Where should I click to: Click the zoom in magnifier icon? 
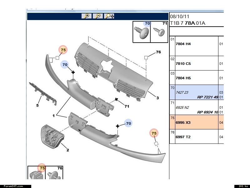pos(86,16)
